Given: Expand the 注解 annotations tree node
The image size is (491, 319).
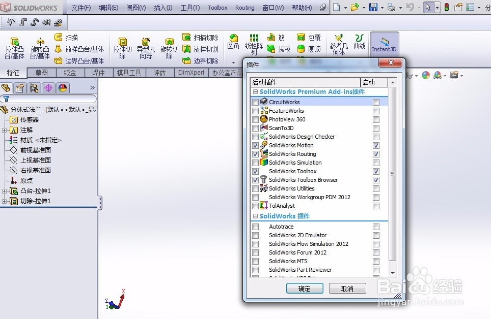Looking at the screenshot, I should 4,130.
